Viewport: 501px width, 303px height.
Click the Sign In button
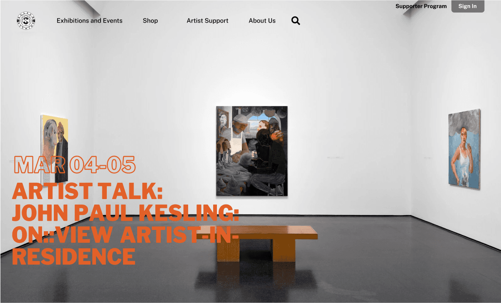pos(468,6)
